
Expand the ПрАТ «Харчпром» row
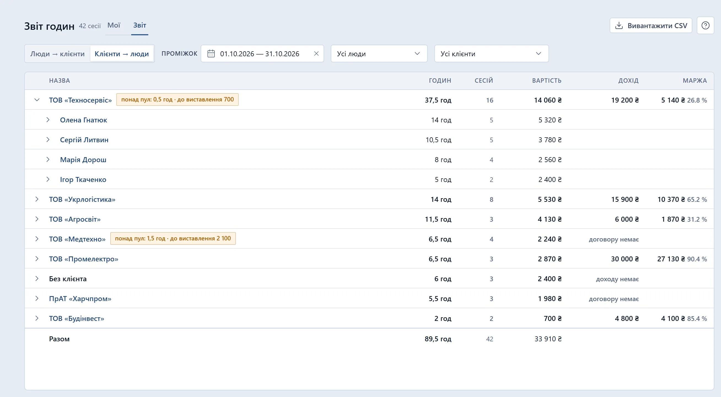(x=37, y=299)
